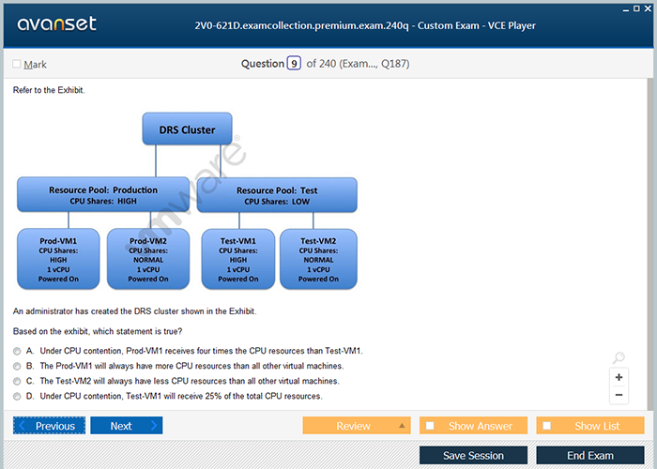Minimize the VCE Player window
Image resolution: width=657 pixels, height=469 pixels.
pyautogui.click(x=626, y=9)
